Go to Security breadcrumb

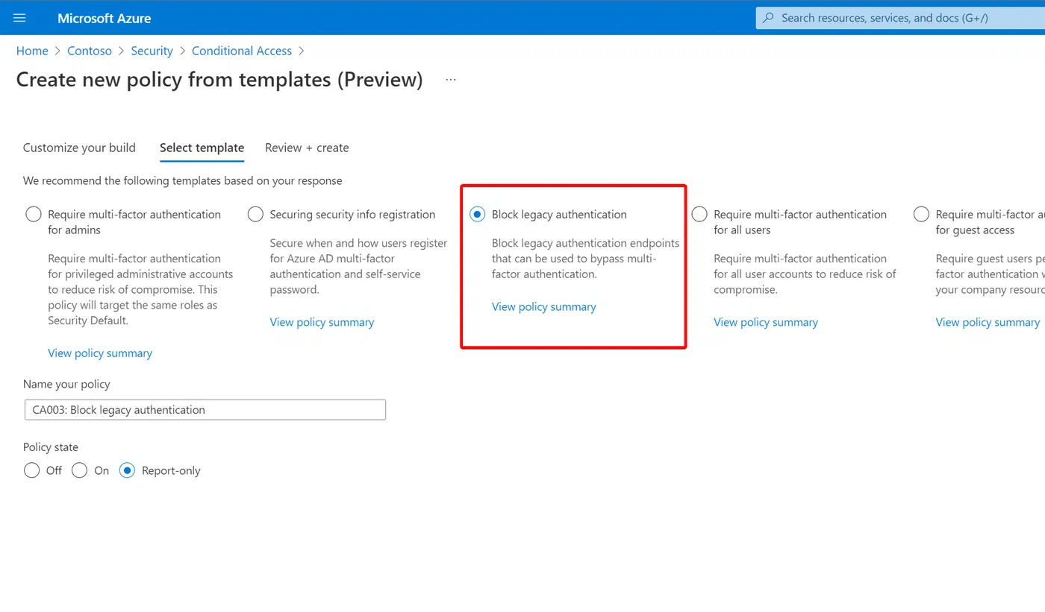(x=152, y=51)
